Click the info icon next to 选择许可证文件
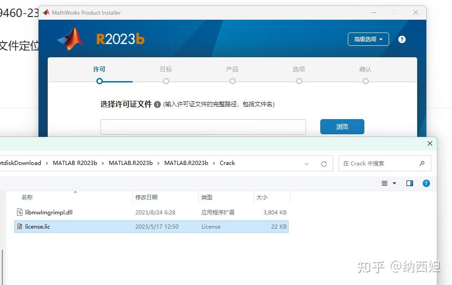The width and height of the screenshot is (452, 285). [x=157, y=104]
